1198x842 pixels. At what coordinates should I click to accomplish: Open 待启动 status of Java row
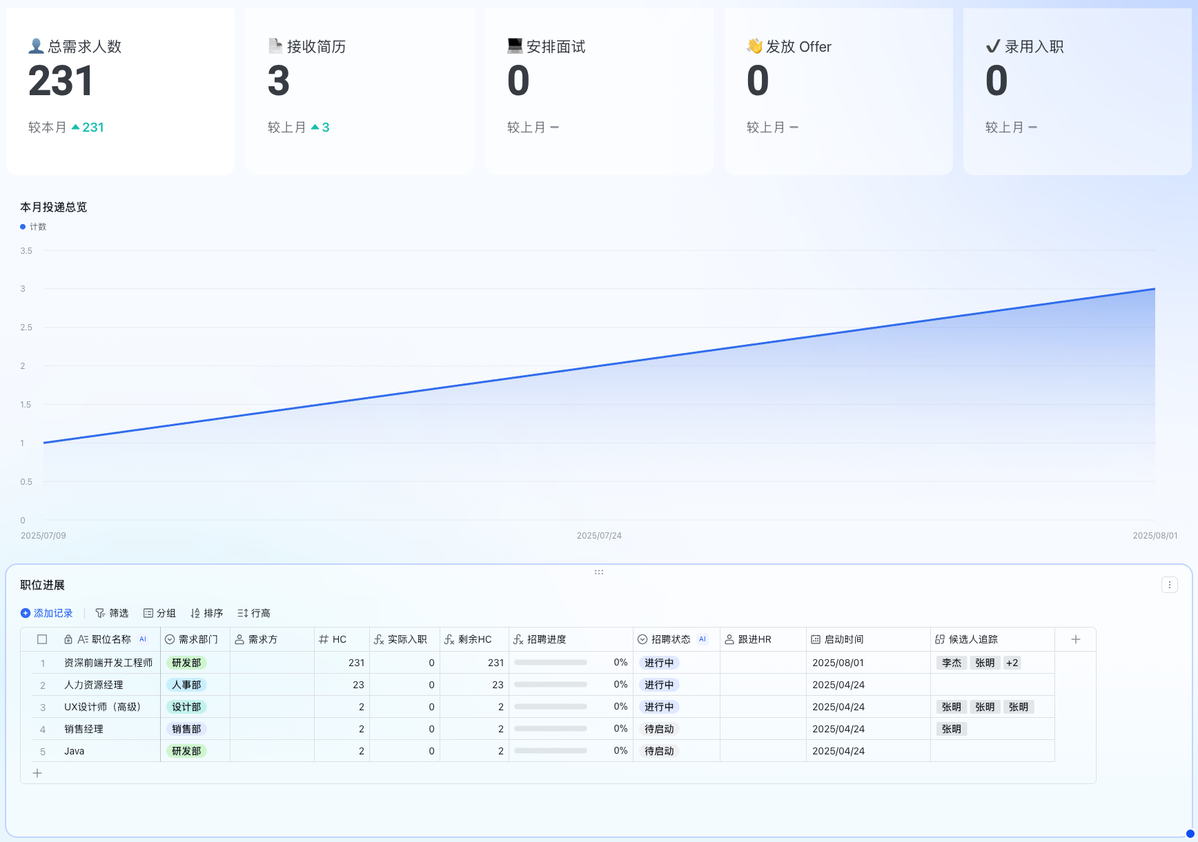[x=659, y=751]
